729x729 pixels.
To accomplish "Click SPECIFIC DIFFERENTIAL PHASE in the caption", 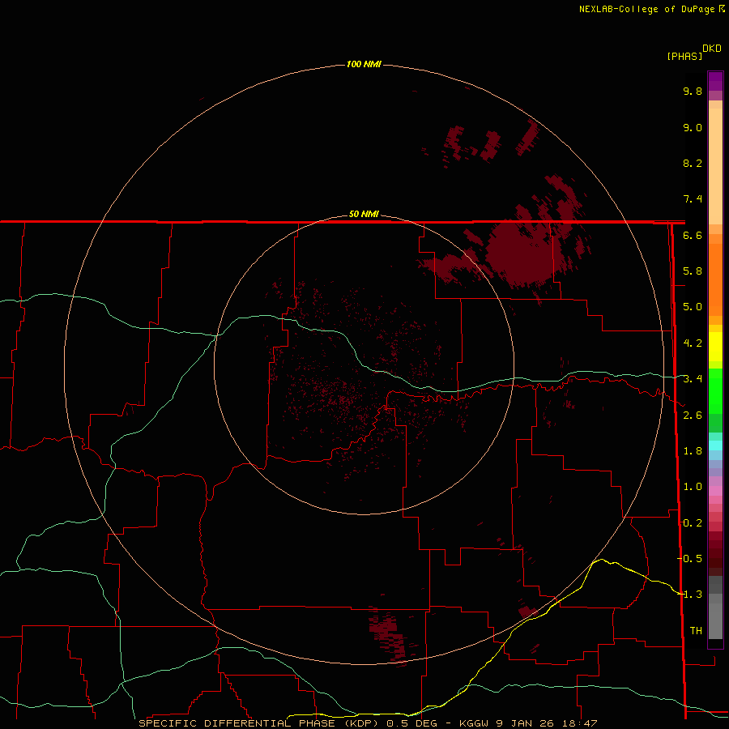I will point(237,723).
